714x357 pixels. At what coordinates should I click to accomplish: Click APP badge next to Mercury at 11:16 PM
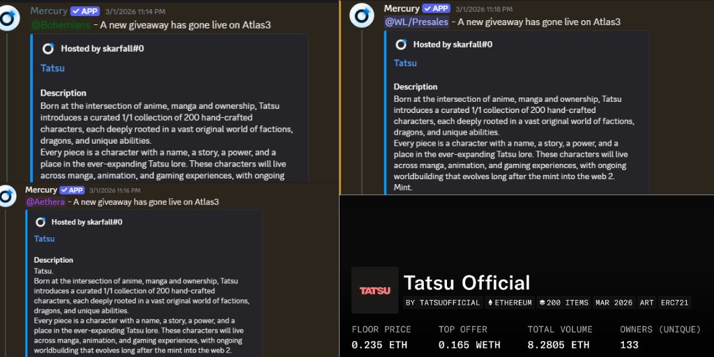[72, 190]
